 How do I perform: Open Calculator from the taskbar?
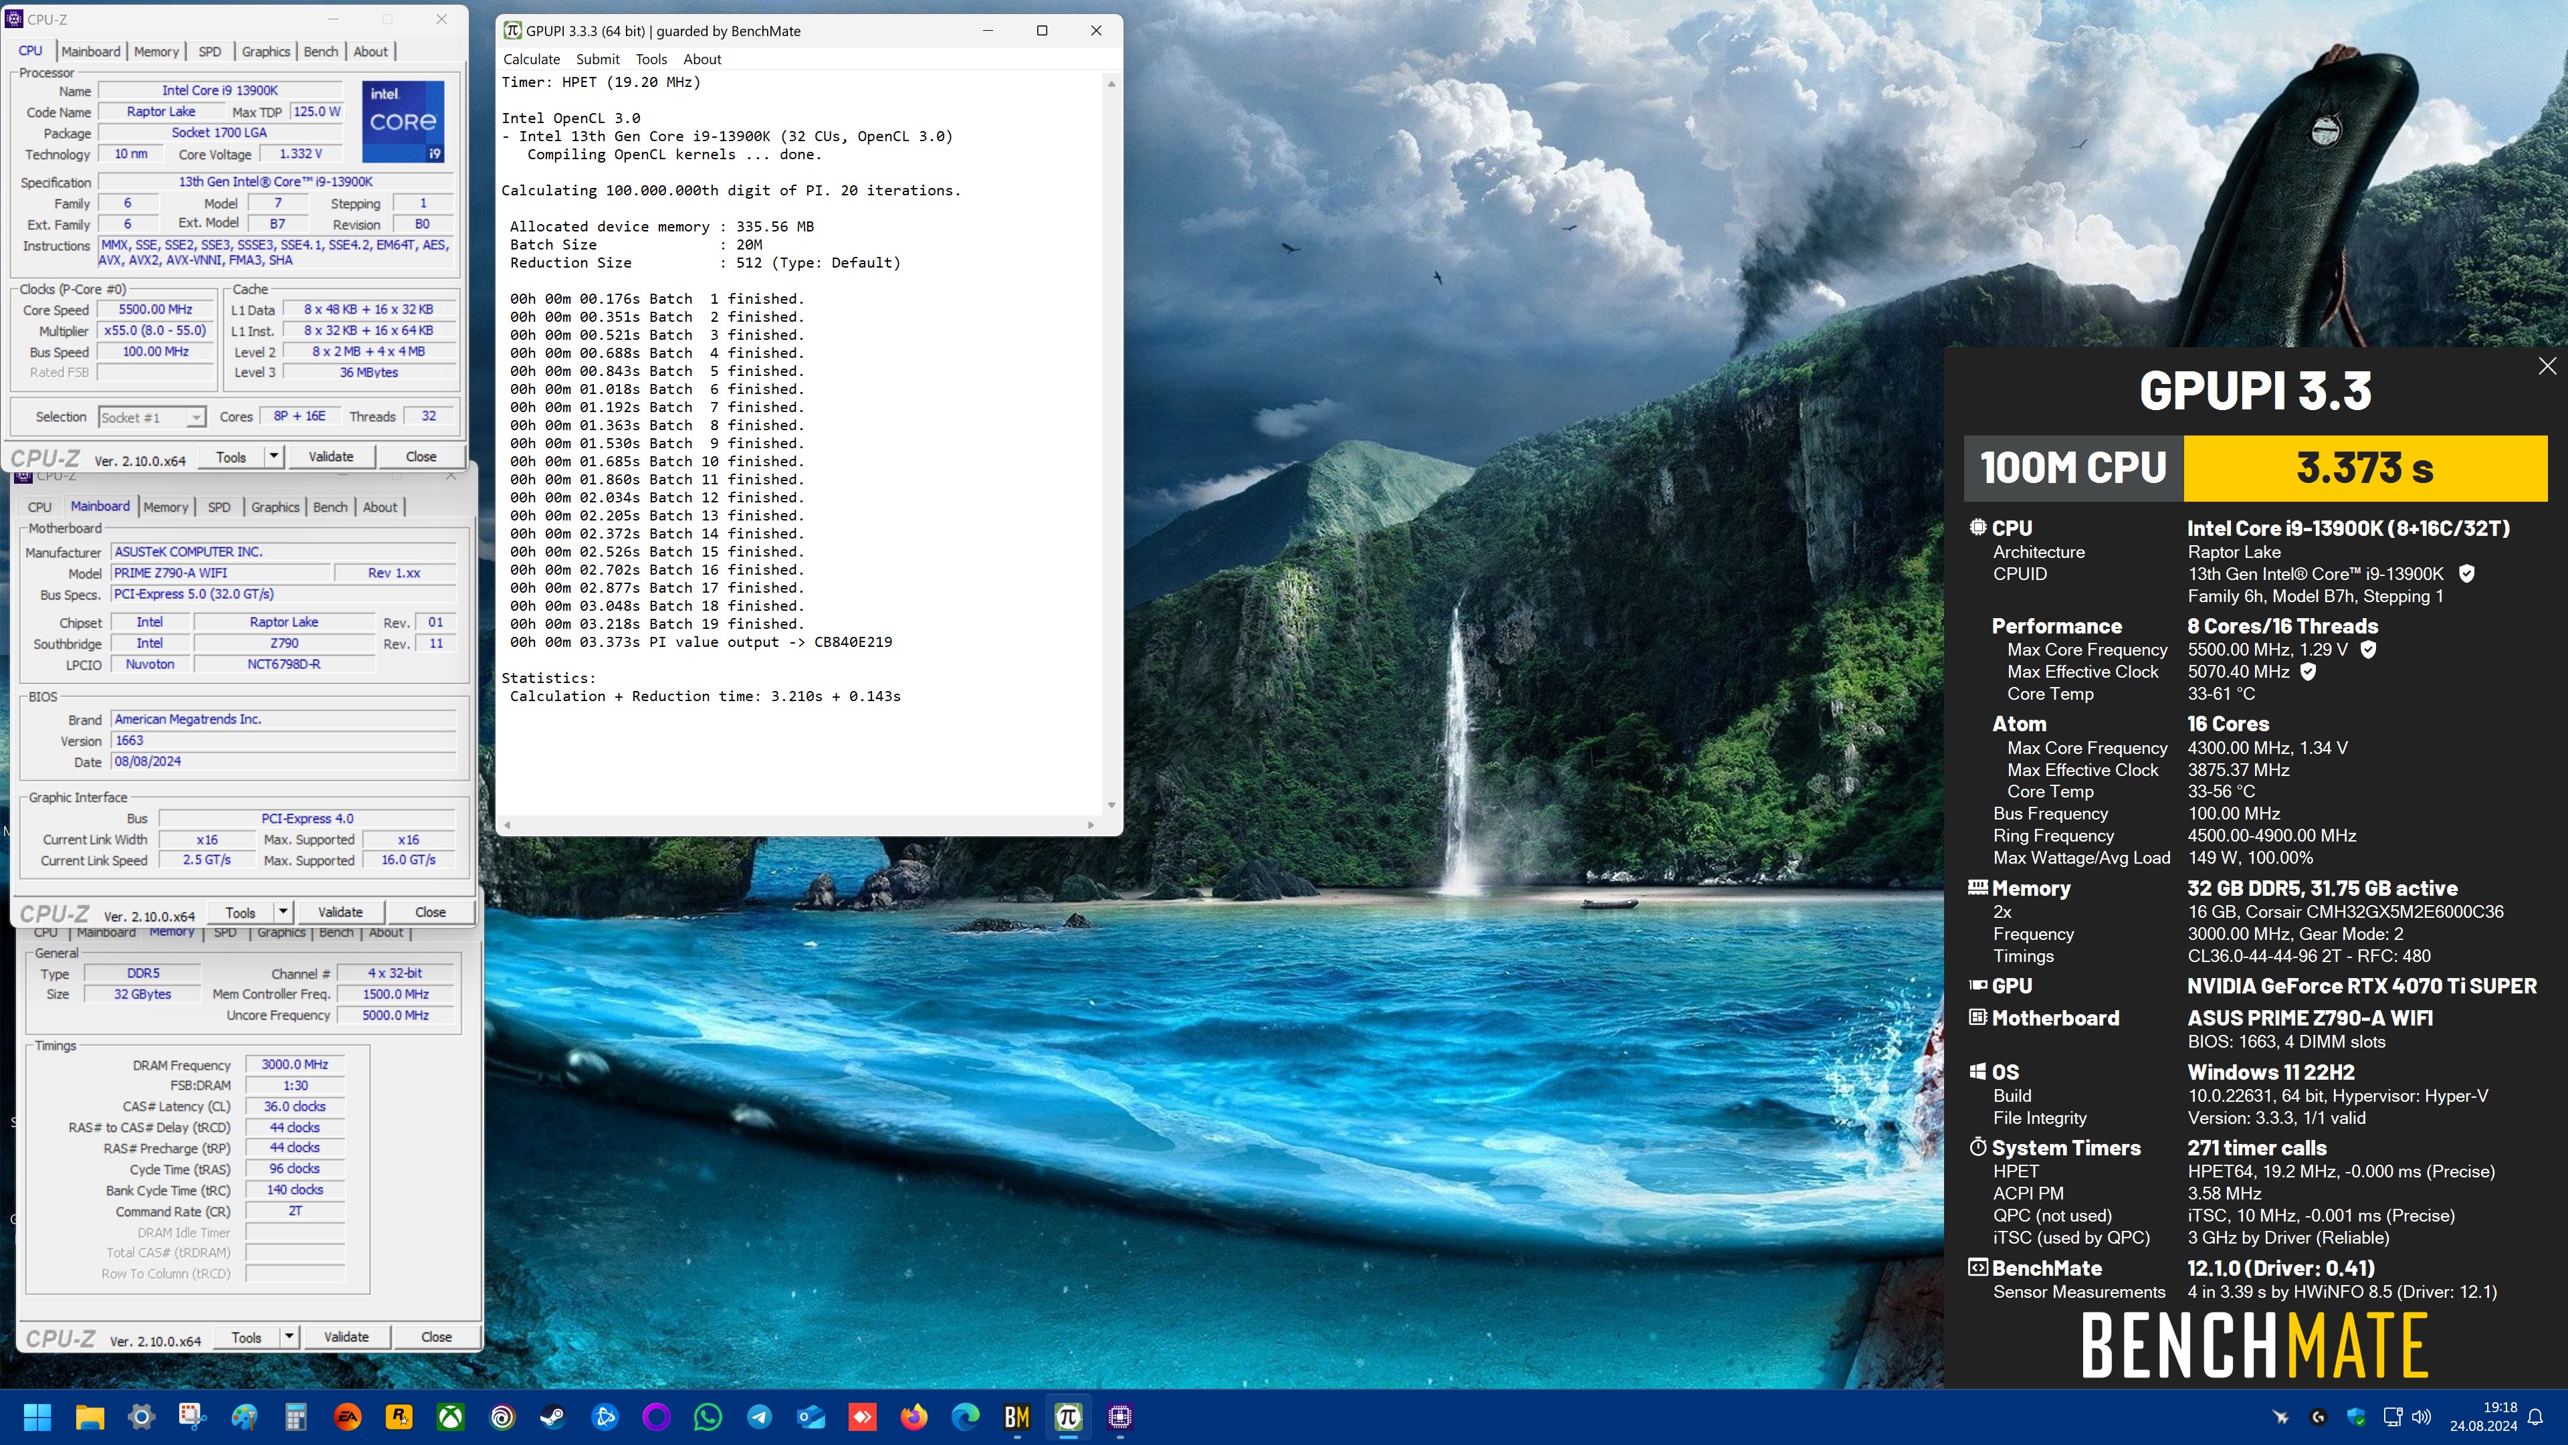[295, 1416]
